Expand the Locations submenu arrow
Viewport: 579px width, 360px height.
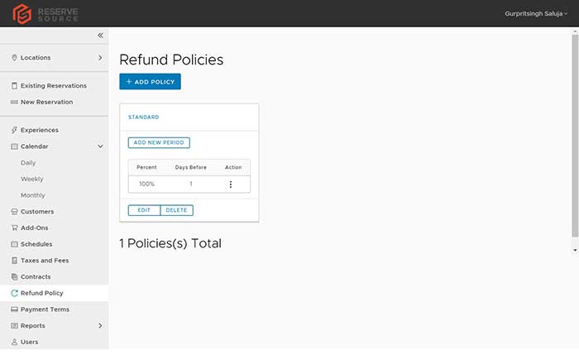[x=100, y=58]
